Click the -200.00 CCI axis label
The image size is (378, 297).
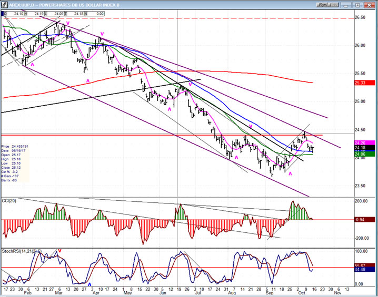pyautogui.click(x=361, y=238)
